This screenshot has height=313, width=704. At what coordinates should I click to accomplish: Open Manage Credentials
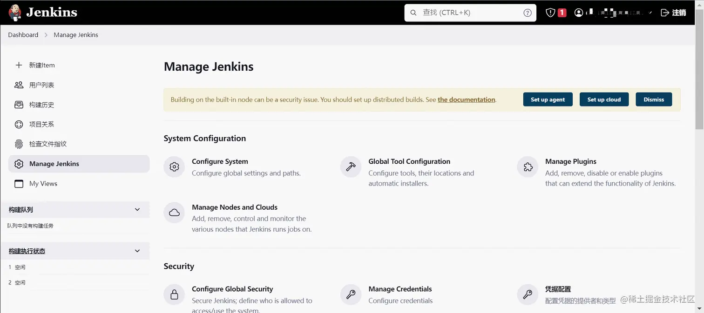pos(400,289)
